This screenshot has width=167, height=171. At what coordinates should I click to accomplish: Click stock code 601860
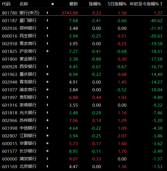pos(10,59)
